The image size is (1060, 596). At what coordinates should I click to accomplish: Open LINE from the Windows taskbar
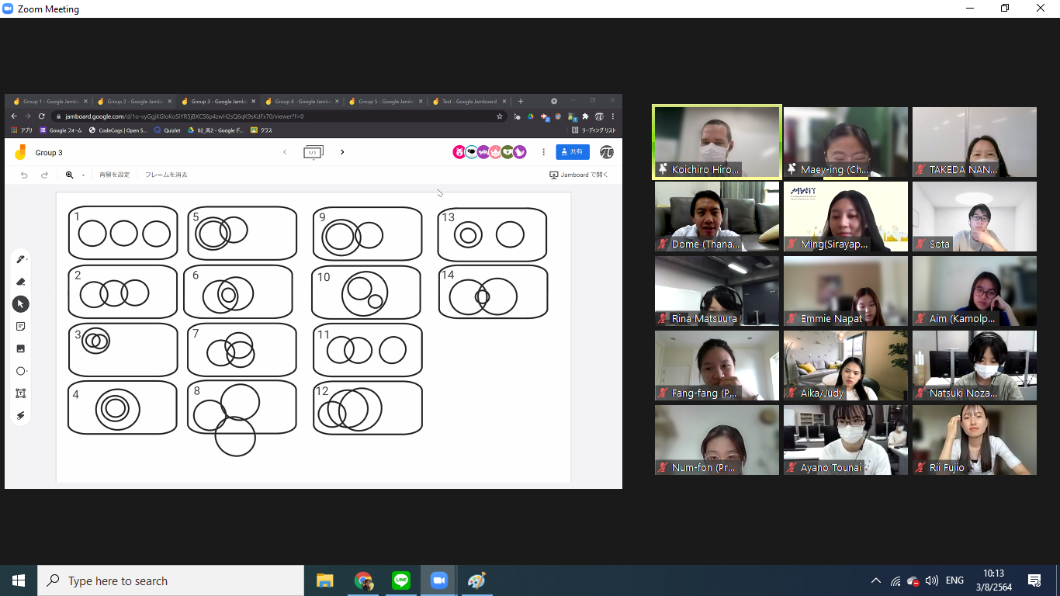click(x=401, y=580)
